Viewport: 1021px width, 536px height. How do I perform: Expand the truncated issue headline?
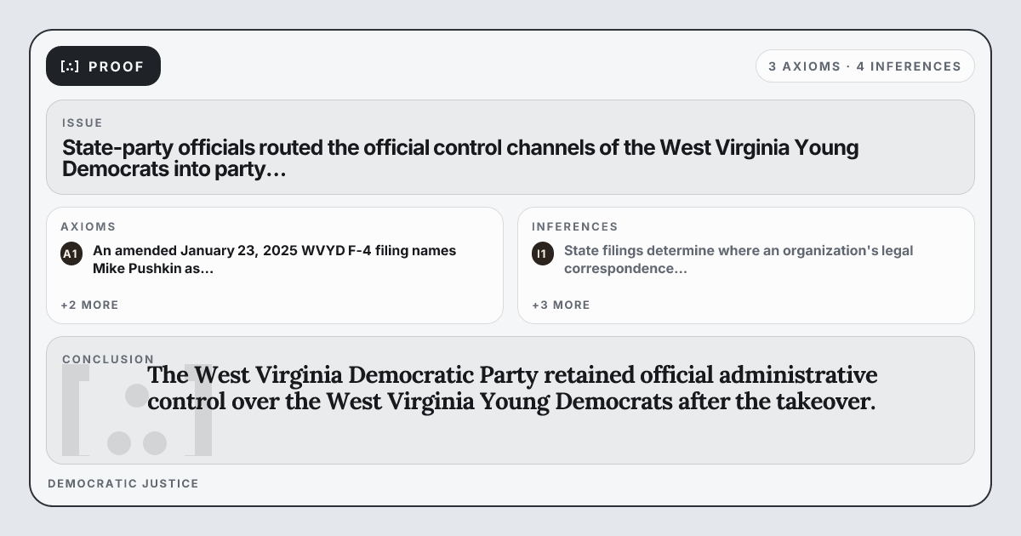click(459, 158)
